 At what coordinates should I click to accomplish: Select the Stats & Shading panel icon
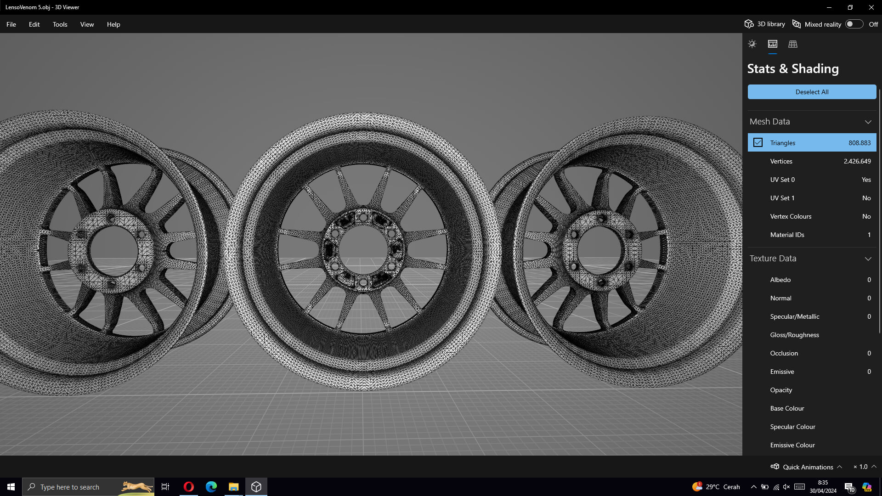click(773, 44)
